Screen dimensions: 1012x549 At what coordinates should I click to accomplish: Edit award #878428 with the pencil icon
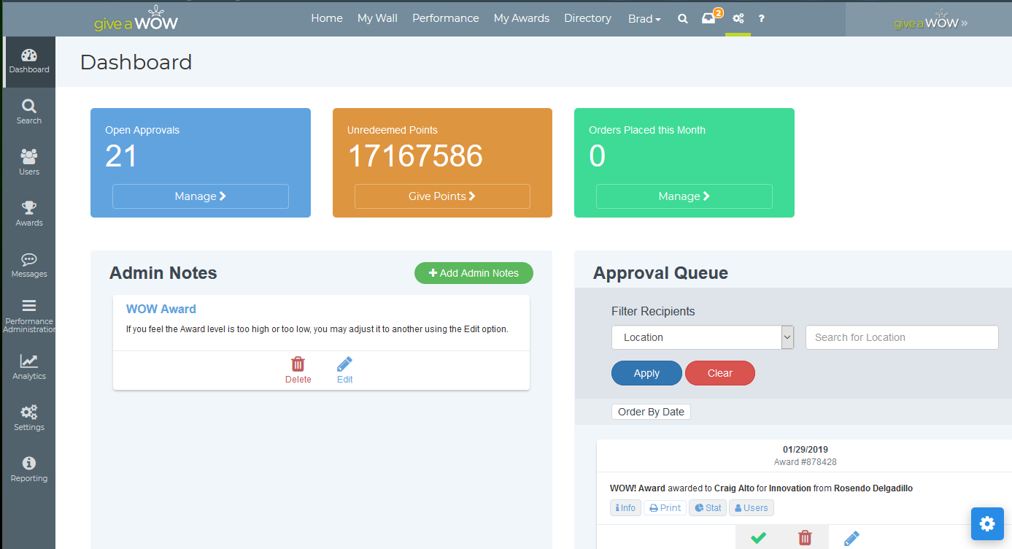[851, 538]
